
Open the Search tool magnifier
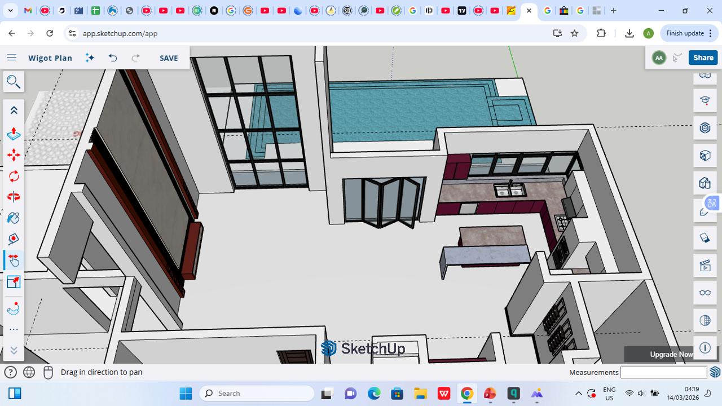pyautogui.click(x=14, y=82)
